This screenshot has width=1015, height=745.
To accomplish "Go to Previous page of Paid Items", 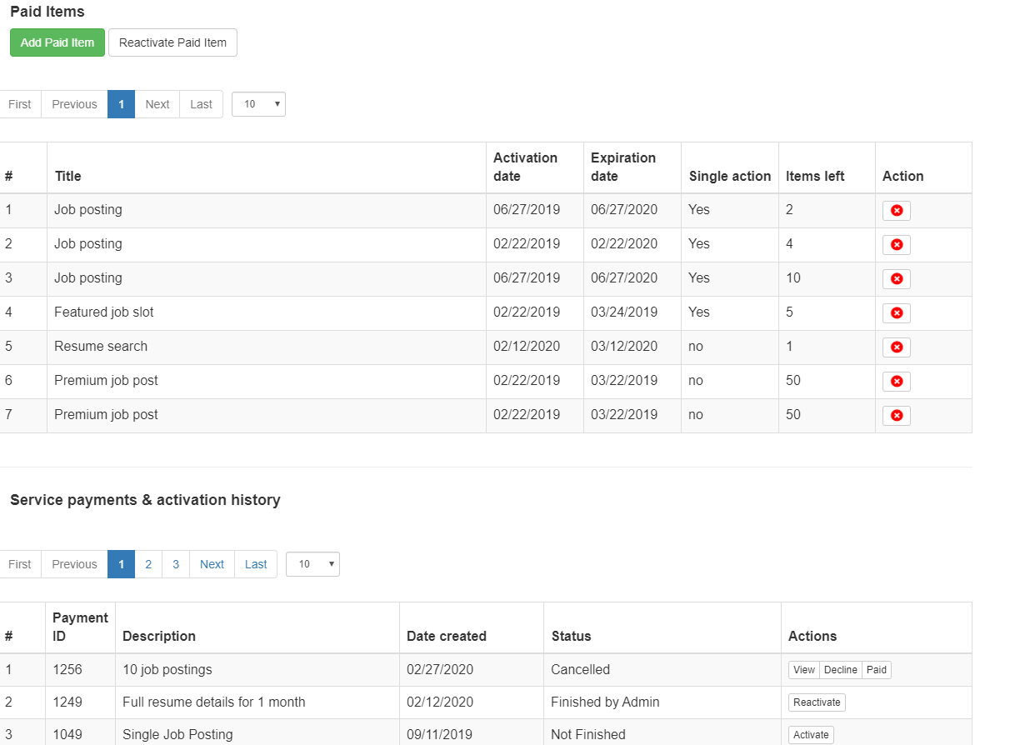I will click(74, 104).
